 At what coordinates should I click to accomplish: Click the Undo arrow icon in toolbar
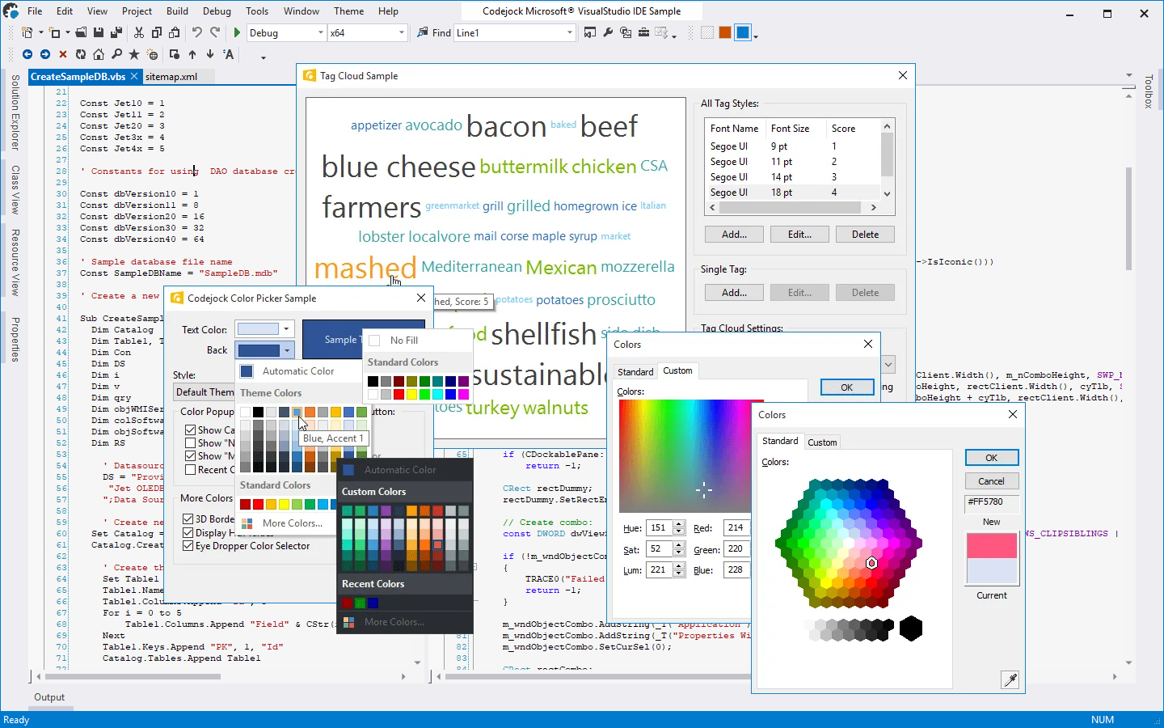pos(197,32)
